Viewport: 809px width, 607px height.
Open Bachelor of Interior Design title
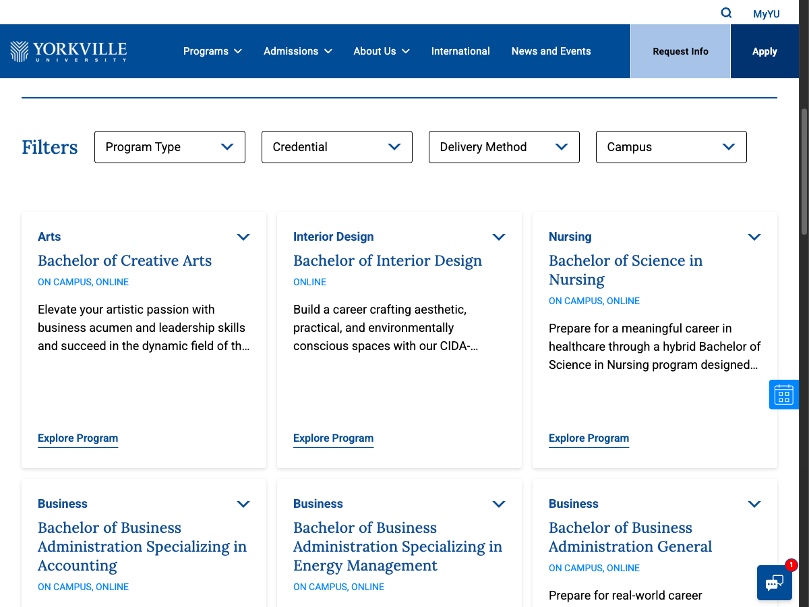388,261
